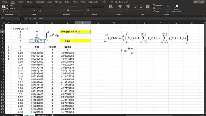The height and width of the screenshot is (116, 206).
Task: Click the Autosuma sigma icon
Action: (154, 5)
